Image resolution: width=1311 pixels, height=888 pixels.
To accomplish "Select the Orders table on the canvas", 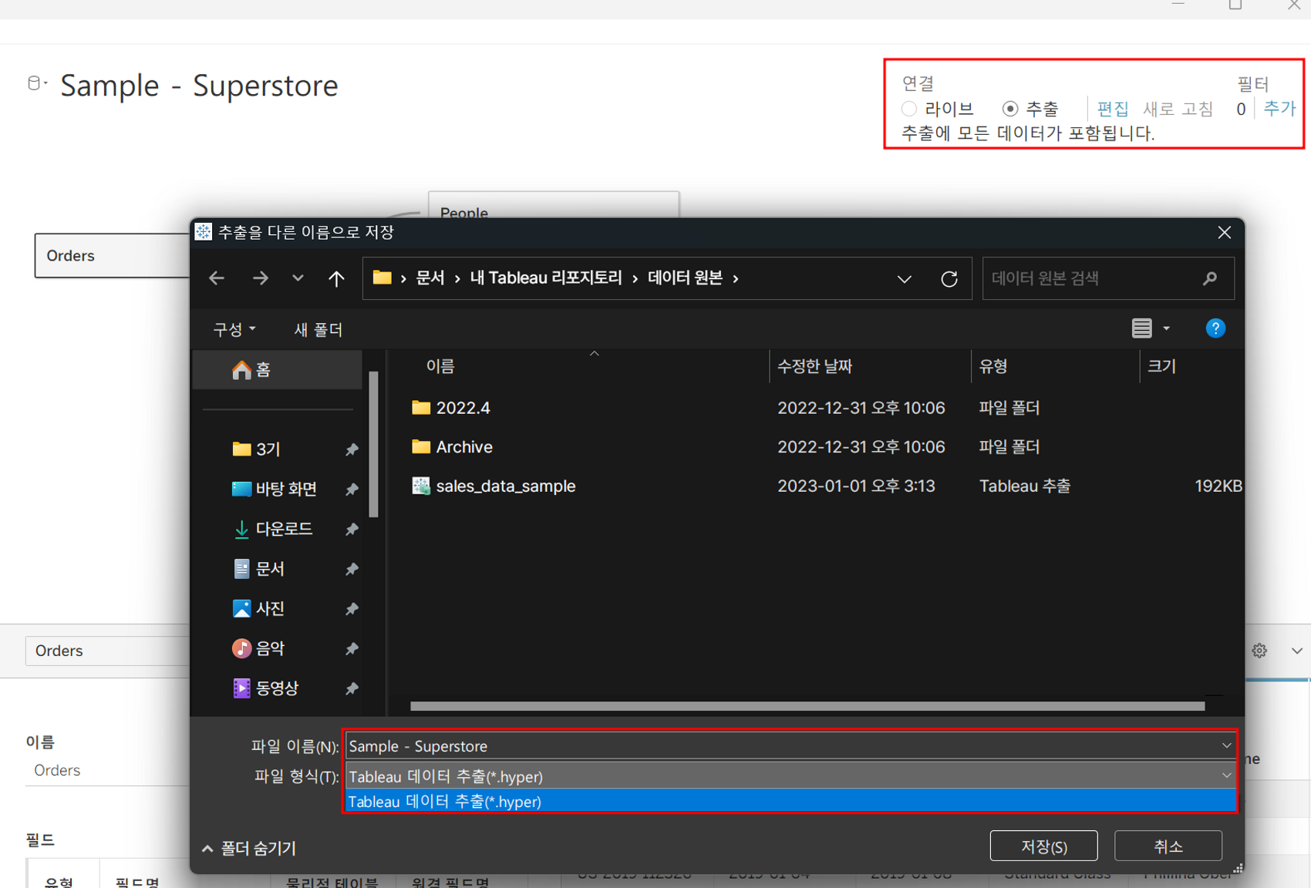I will coord(113,256).
